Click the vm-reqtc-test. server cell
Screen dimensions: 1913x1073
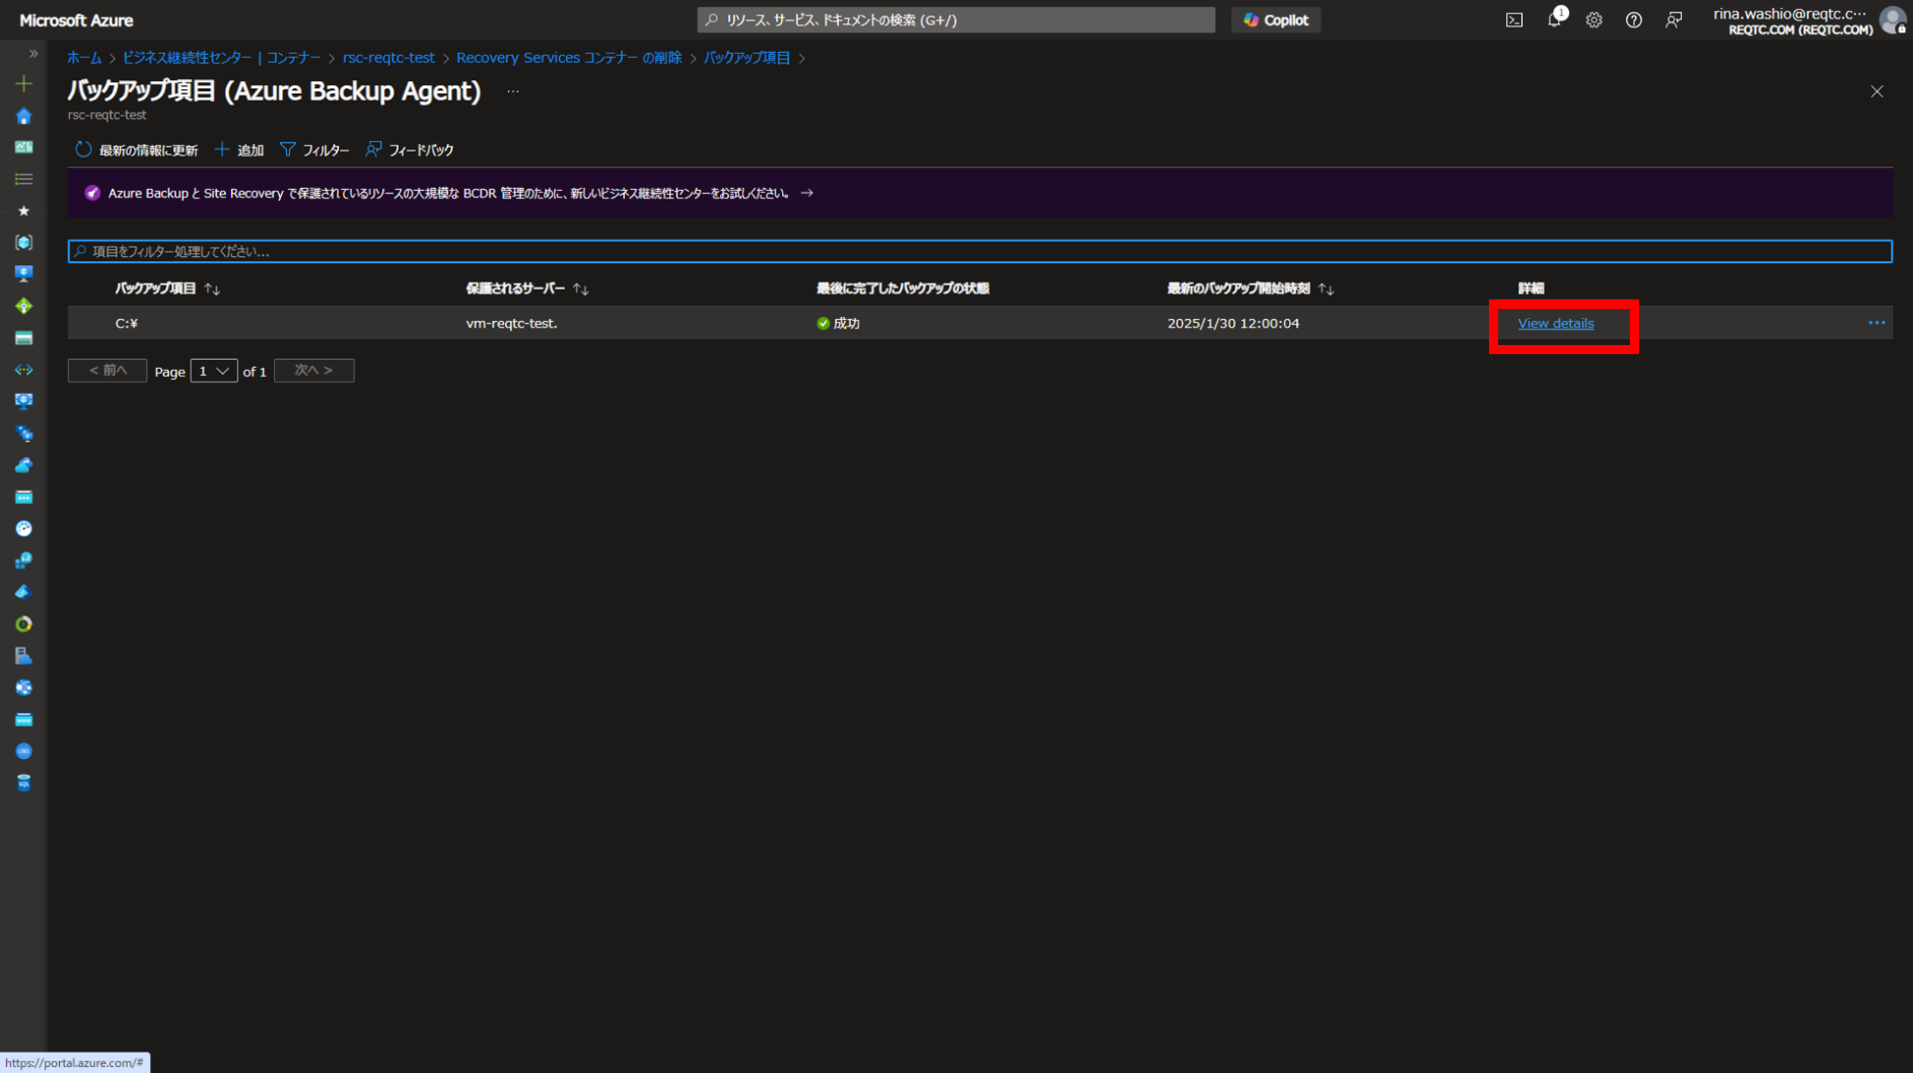[x=511, y=323]
